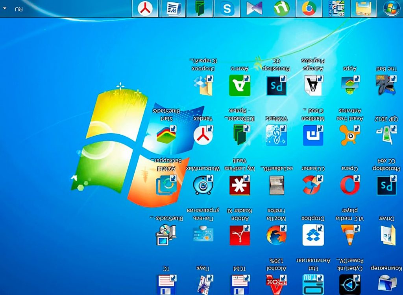This screenshot has width=403, height=295.
Task: Expand the hidden tray icons arrow
Action: click(x=6, y=9)
